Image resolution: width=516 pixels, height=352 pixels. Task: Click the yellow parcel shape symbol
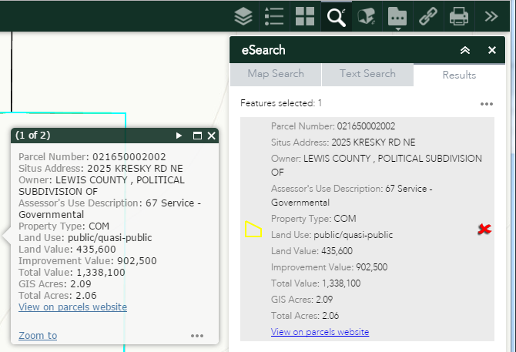click(253, 230)
